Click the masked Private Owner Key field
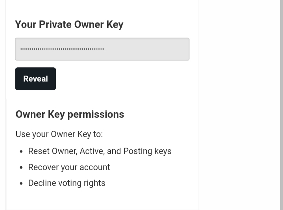This screenshot has width=283, height=210. [102, 49]
